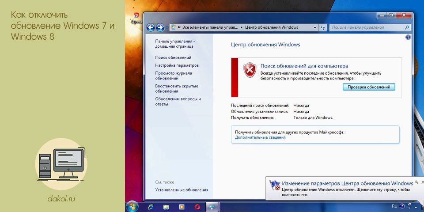This screenshot has width=424, height=212.
Task: Click 'Обновления устанавливались:' label
Action: pyautogui.click(x=260, y=111)
